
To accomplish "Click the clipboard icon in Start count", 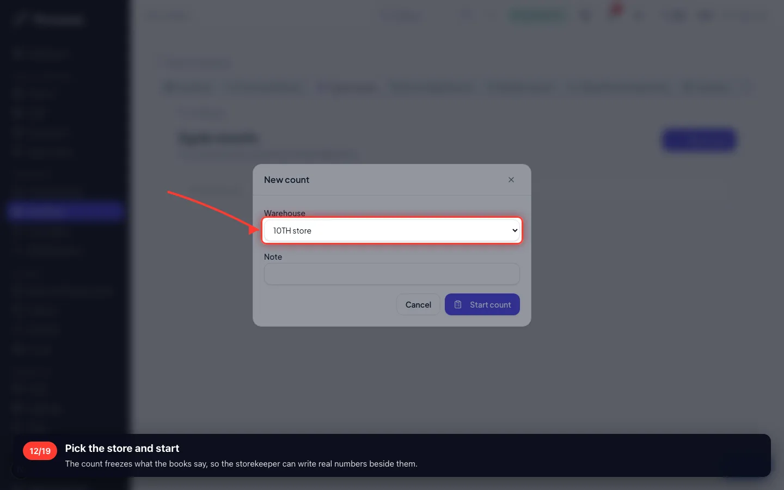I will coord(458,304).
